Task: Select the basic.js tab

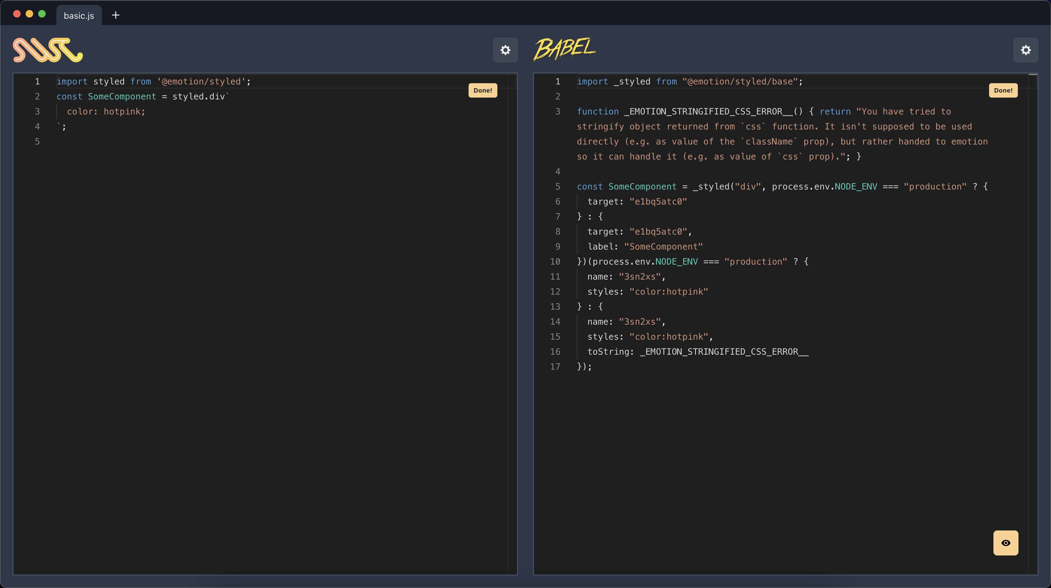Action: [79, 16]
